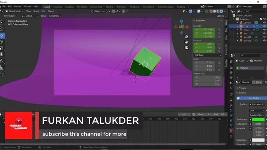Open the Render menu

coord(18,7)
